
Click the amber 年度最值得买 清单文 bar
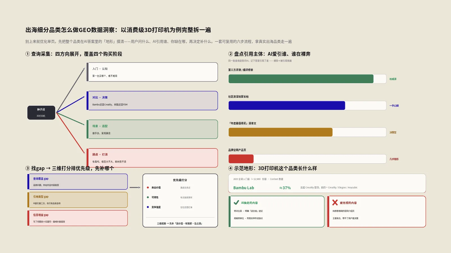280,132
